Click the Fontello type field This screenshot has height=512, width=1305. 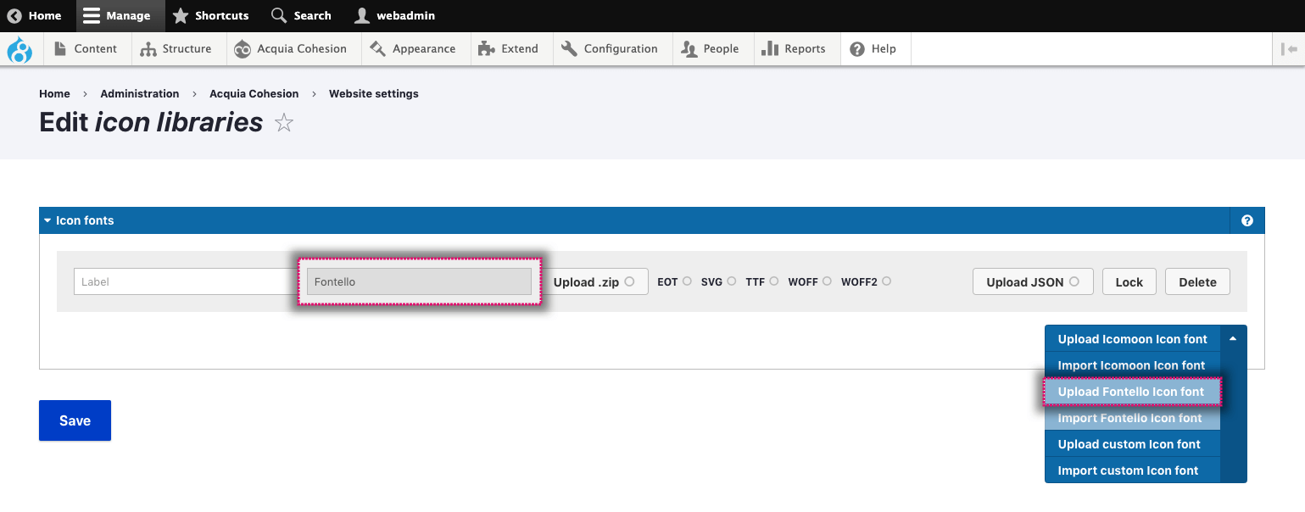pos(419,281)
